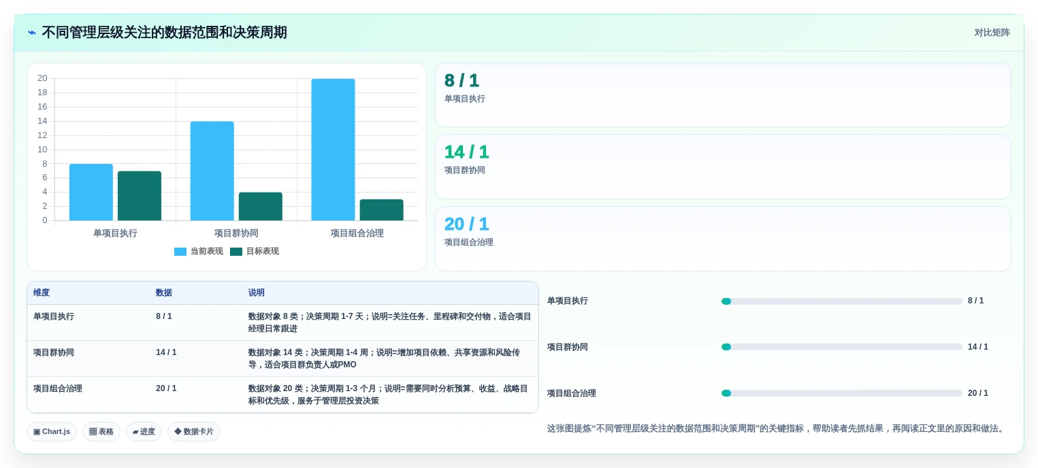Screen dimensions: 1038x468
Task: Click the 8 / 1 table cell
Action: 164,316
